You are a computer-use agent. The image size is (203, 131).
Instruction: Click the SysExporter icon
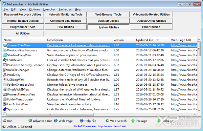point(5,109)
